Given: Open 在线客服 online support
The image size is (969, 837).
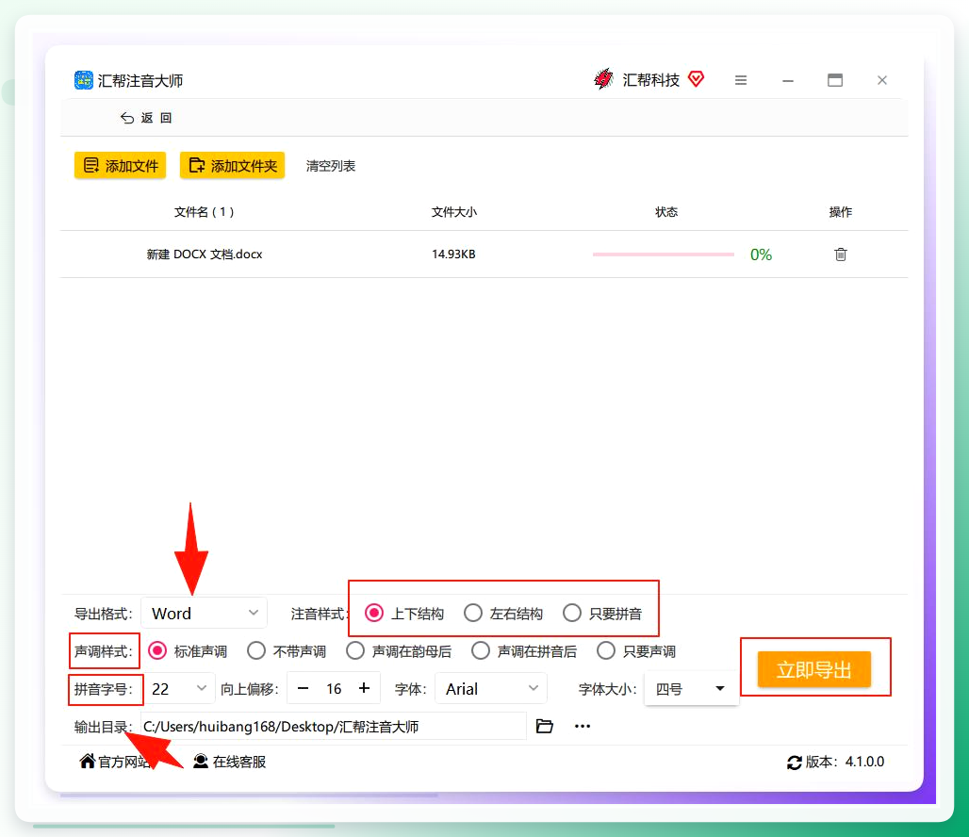Looking at the screenshot, I should click(229, 762).
